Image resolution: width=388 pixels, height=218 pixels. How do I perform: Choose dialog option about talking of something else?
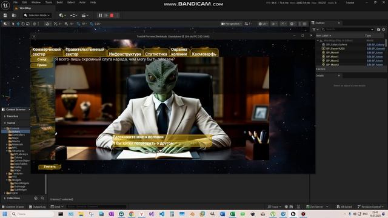pos(162,144)
